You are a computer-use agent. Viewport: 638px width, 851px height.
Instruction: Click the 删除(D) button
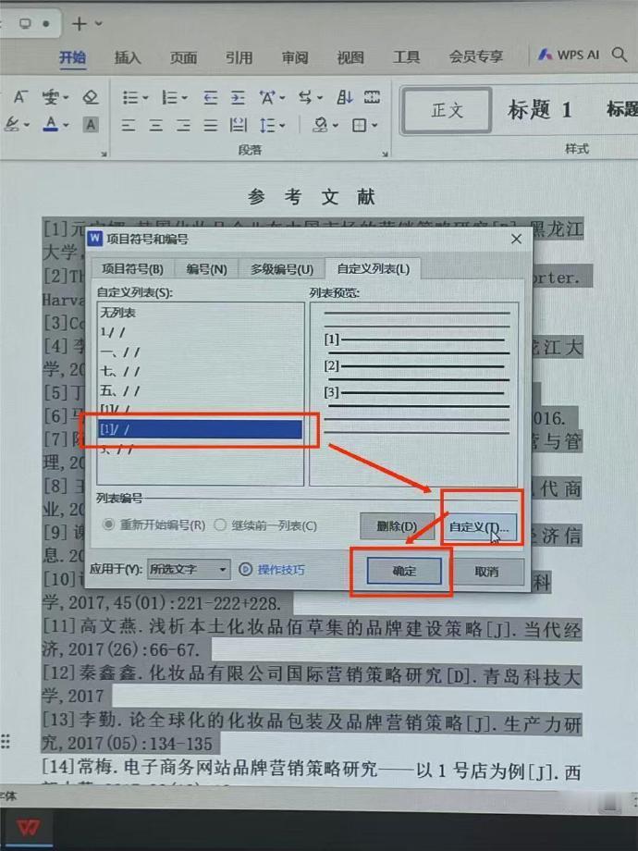click(x=397, y=526)
